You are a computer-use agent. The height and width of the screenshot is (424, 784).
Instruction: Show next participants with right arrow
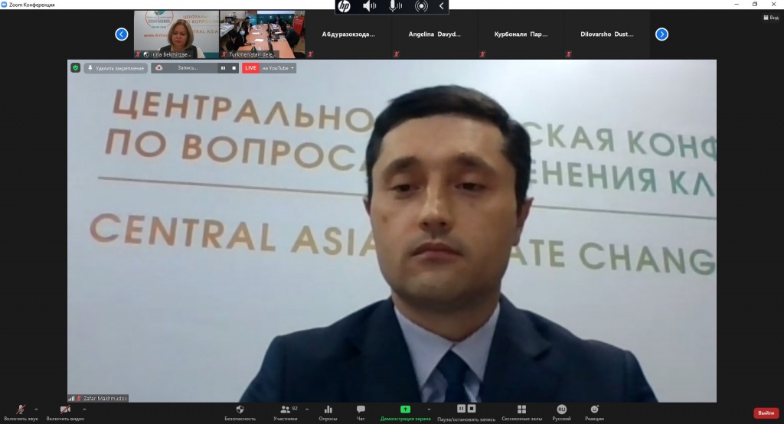point(661,34)
